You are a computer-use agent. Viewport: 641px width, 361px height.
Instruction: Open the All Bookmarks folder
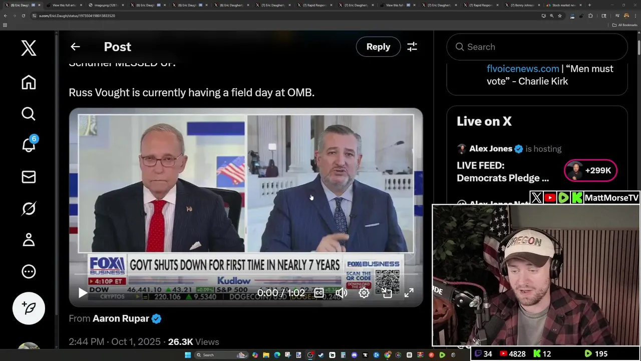624,25
